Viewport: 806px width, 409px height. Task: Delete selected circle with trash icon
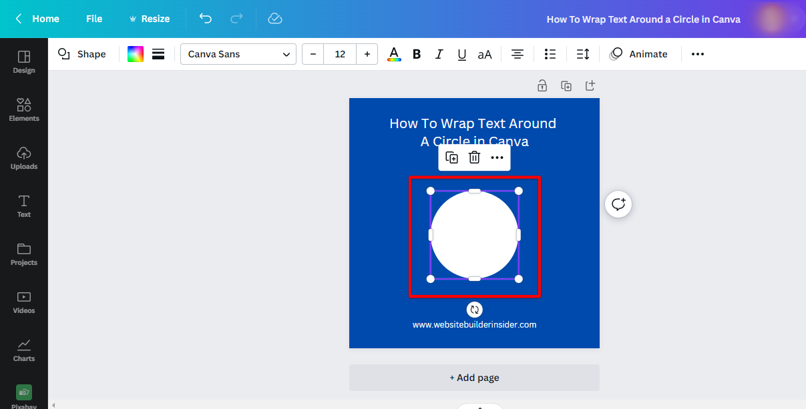pyautogui.click(x=474, y=157)
